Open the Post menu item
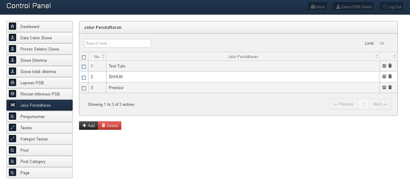410x180 pixels. click(39, 150)
